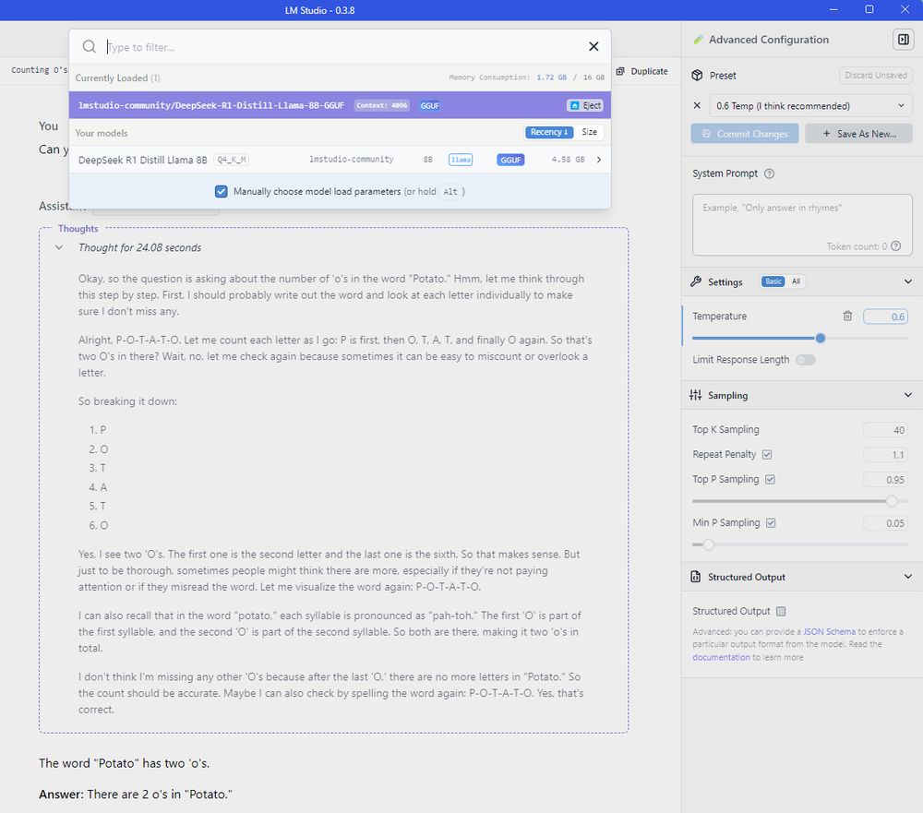The width and height of the screenshot is (923, 813).
Task: Switch settings view to All
Action: point(796,281)
